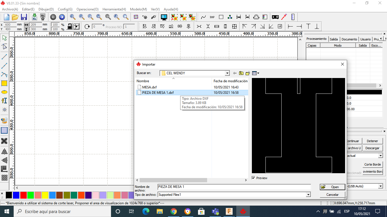
Task: Click the projector camera toolbar icon
Action: coord(275,17)
